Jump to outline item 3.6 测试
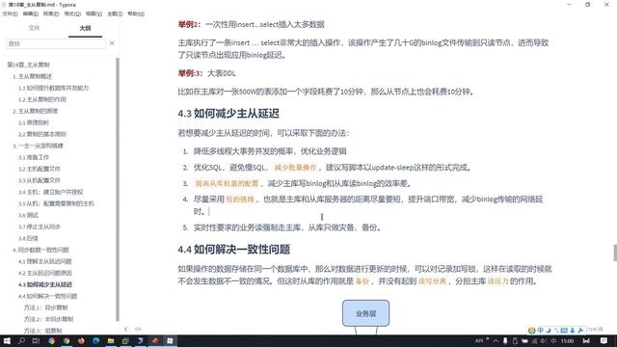Viewport: 617px width, 347px height. click(x=28, y=215)
